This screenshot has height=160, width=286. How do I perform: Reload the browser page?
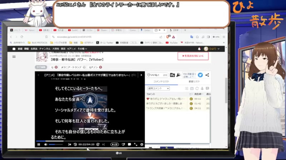click(x=22, y=37)
